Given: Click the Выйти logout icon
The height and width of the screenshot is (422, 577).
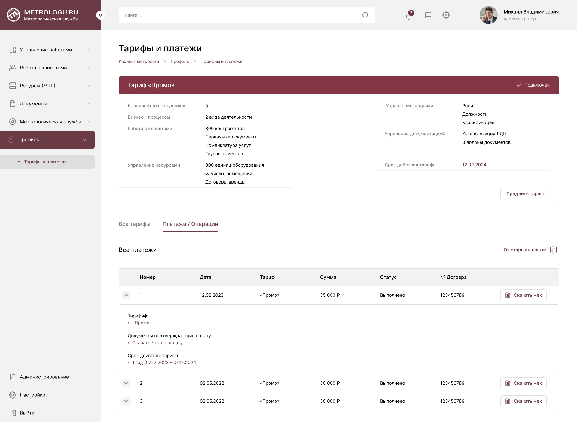Looking at the screenshot, I should click(13, 413).
